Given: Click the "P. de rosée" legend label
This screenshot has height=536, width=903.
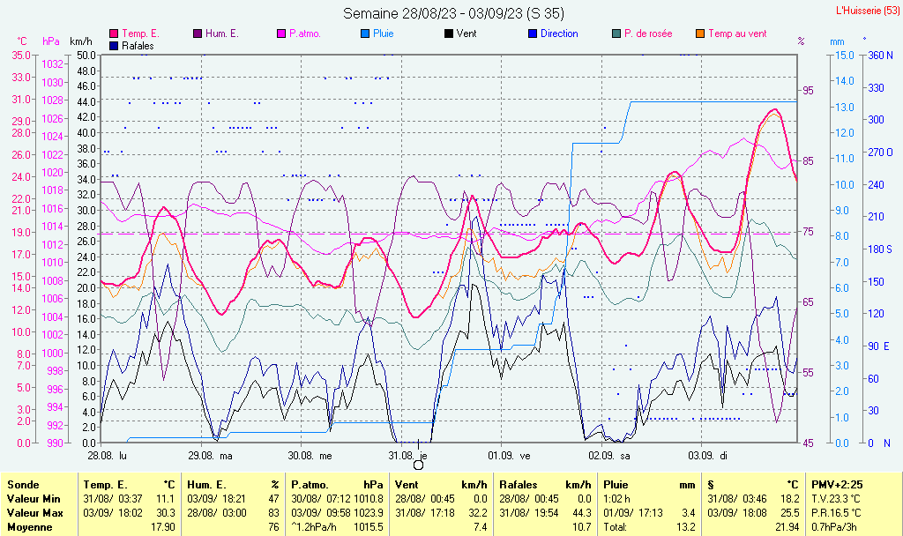Looking at the screenshot, I should pos(648,34).
